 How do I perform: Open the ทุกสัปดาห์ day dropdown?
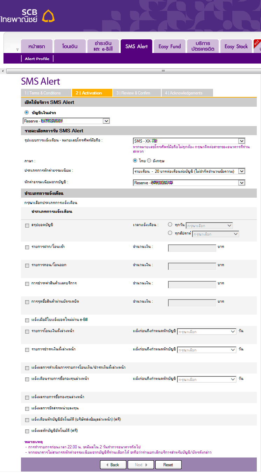pos(216,234)
